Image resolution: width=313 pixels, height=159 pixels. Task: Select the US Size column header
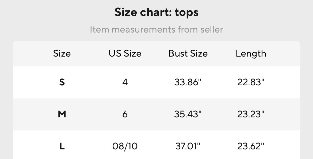125,54
